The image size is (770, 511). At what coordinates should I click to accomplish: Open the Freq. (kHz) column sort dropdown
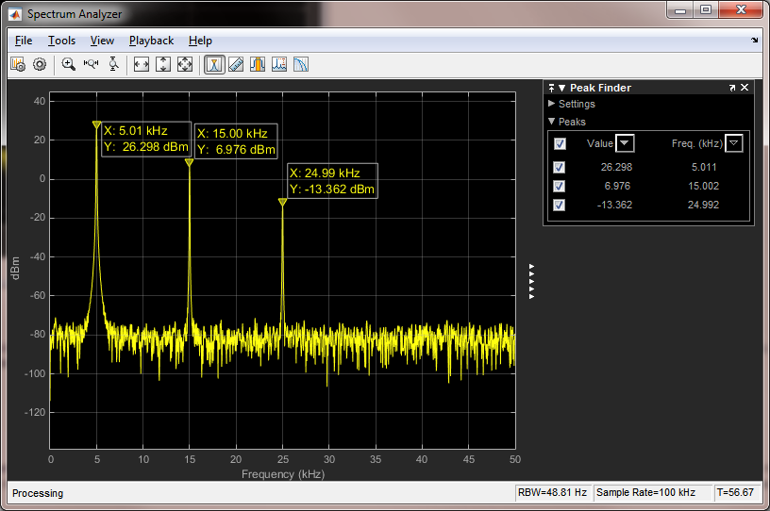734,143
